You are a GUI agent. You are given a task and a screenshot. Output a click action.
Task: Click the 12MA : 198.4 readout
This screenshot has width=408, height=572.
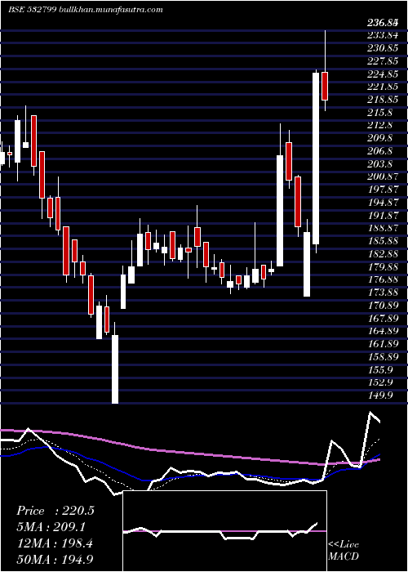click(x=55, y=543)
